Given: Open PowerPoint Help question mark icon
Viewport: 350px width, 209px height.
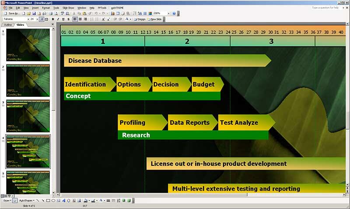Looking at the screenshot, I should click(x=174, y=14).
